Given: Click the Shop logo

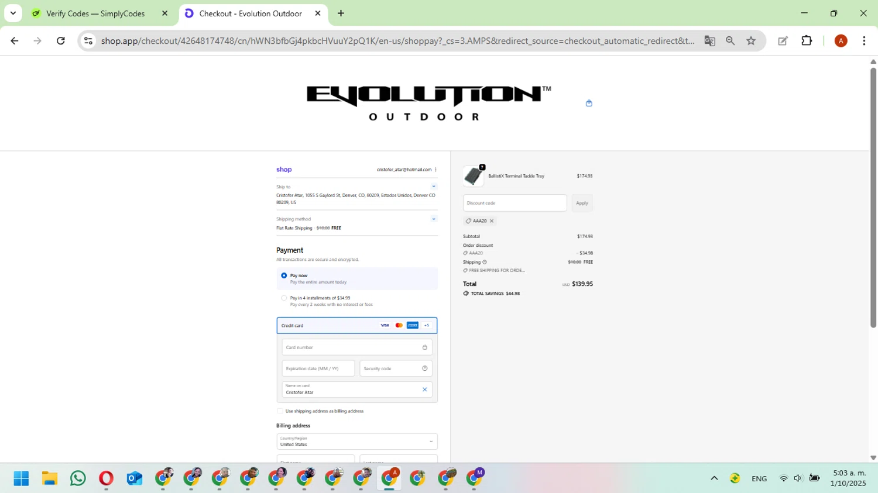Looking at the screenshot, I should coord(284,170).
